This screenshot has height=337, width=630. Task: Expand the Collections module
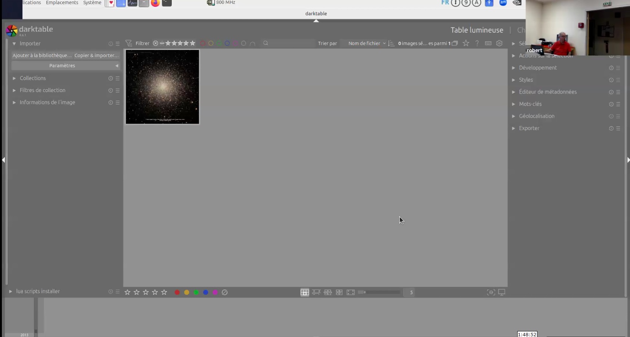pos(14,78)
